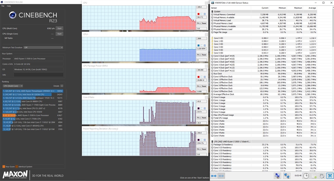Image resolution: width=334 pixels, height=181 pixels.
Task: Select the Core 0 VID sensor row
Action: pos(264,38)
